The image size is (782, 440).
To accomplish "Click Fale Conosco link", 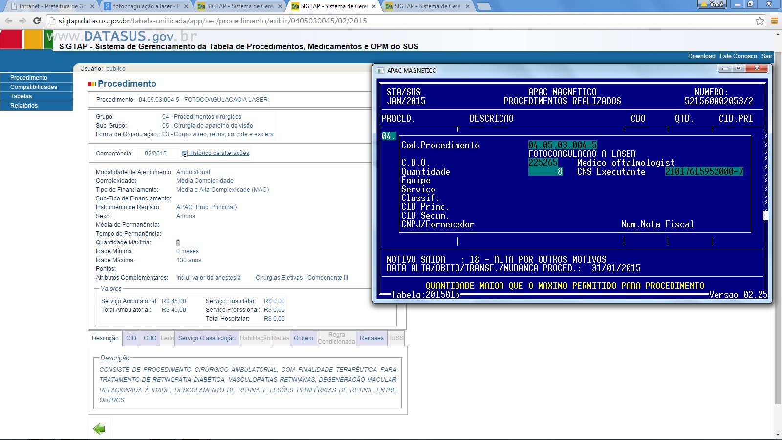I will tap(738, 56).
